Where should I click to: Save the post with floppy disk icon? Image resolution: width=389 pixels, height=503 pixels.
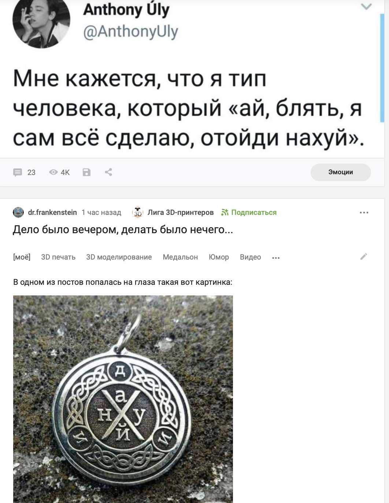tap(86, 172)
